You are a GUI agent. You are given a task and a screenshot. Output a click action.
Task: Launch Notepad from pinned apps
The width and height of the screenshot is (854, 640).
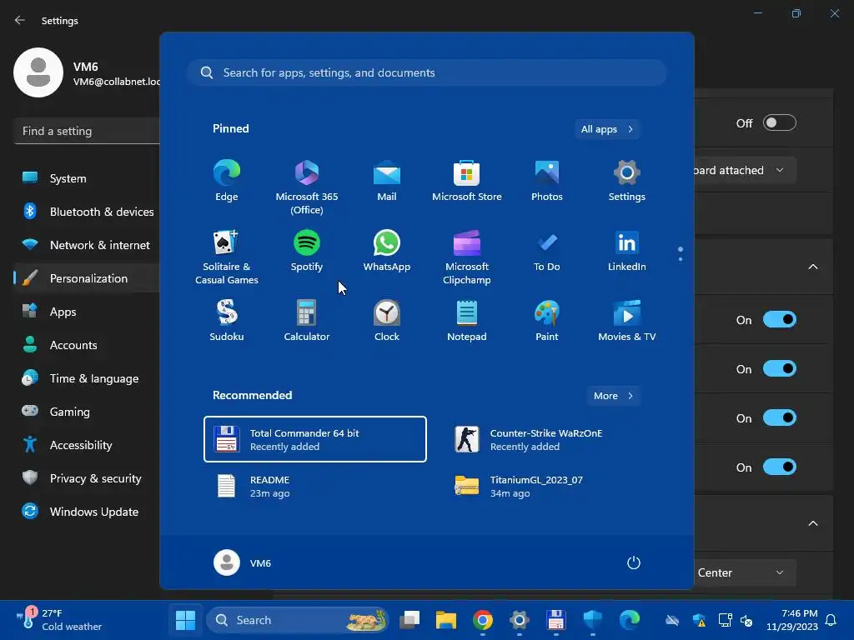(x=467, y=321)
